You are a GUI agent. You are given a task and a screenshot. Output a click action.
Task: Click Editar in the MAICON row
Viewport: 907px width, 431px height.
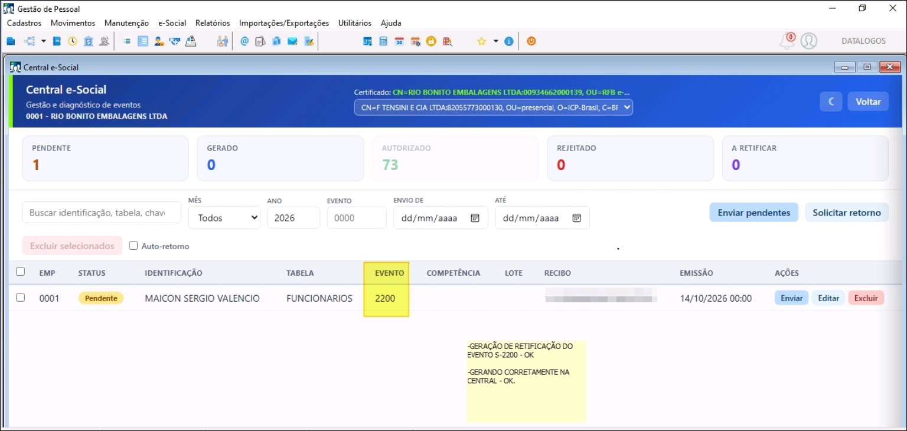coord(828,298)
